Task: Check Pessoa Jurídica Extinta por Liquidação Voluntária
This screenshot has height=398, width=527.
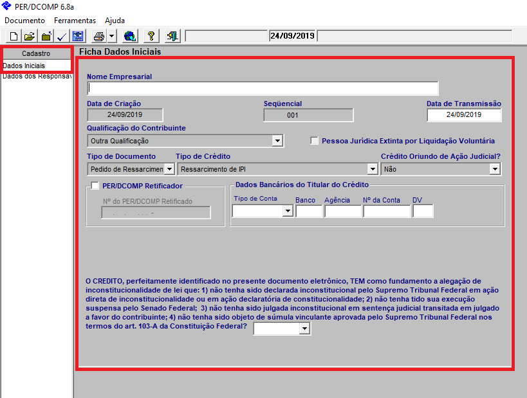Action: point(315,141)
